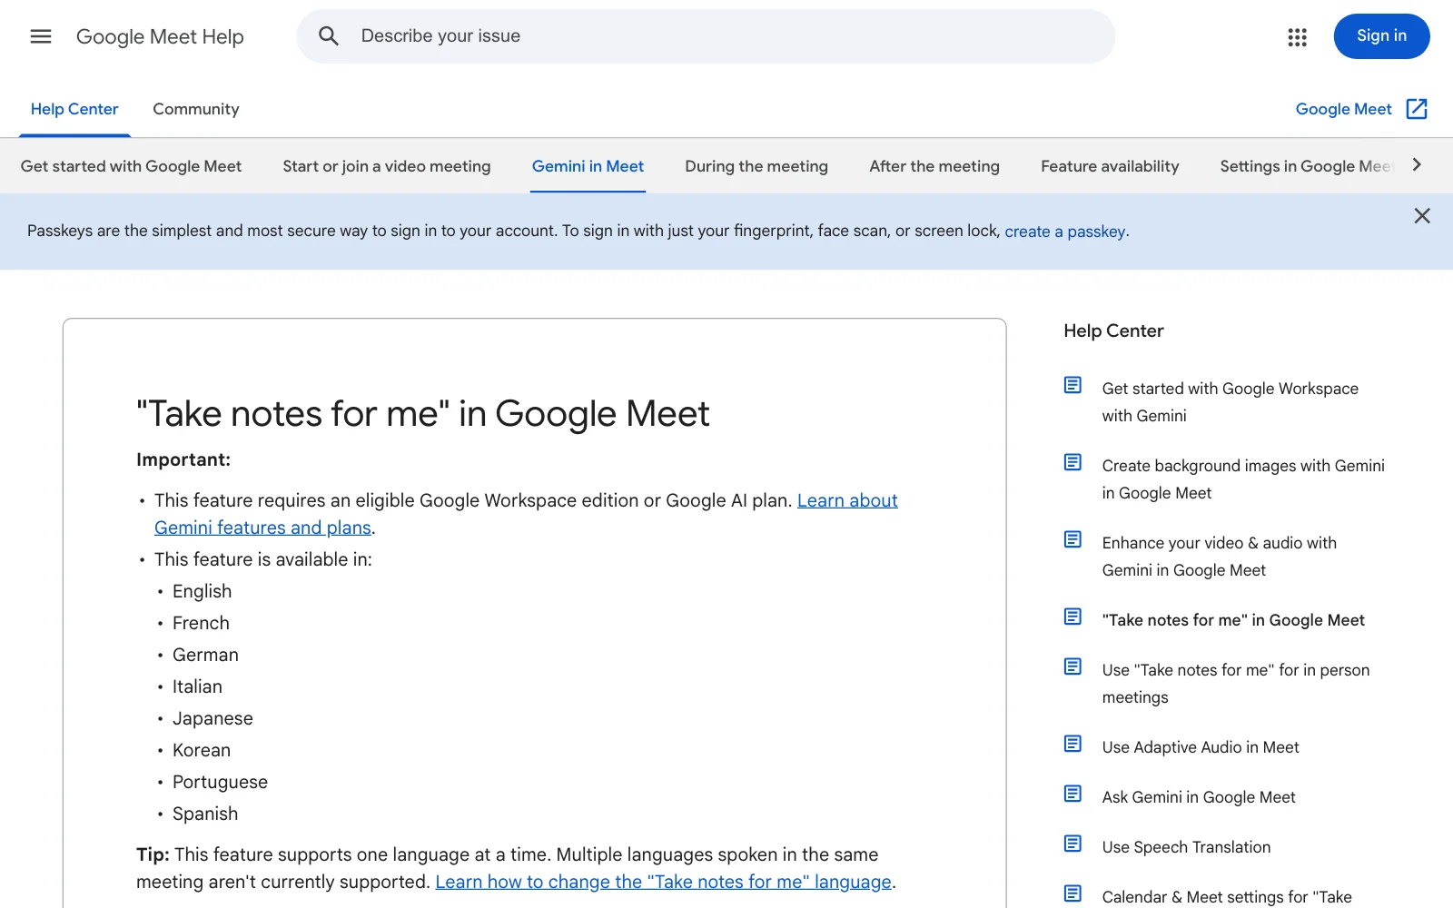This screenshot has height=908, width=1453.
Task: Open Ask Gemini in Google Meet article
Action: click(1199, 797)
